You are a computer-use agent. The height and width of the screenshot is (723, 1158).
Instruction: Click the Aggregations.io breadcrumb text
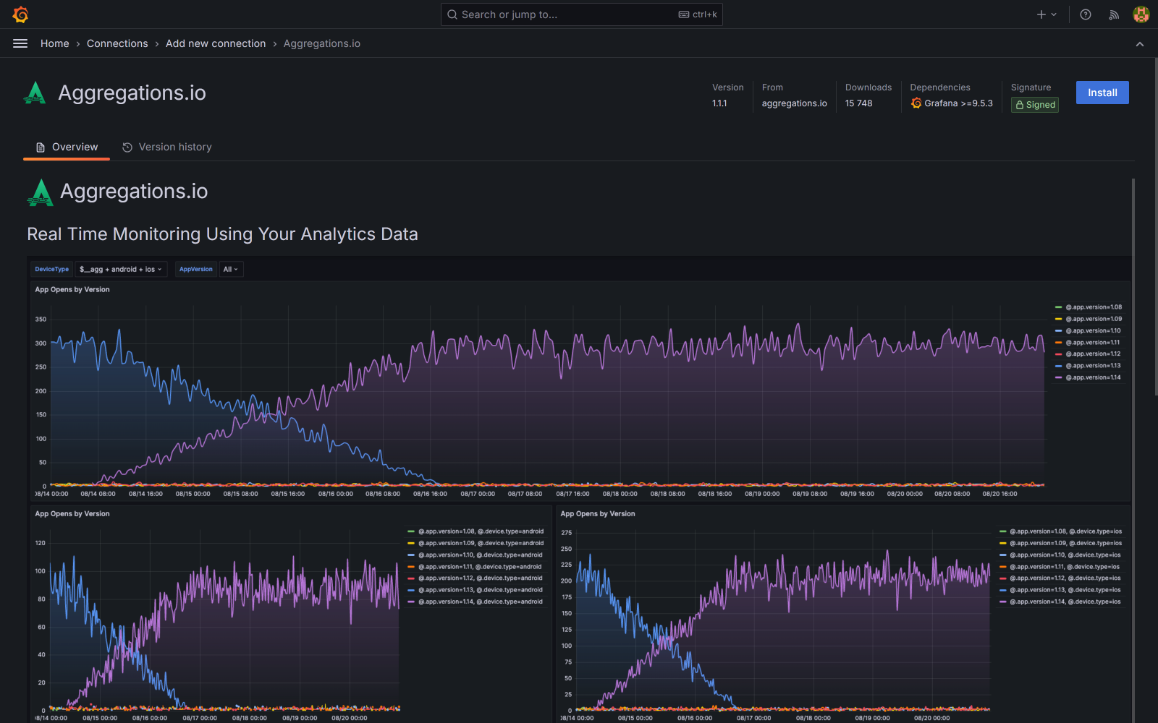click(322, 43)
